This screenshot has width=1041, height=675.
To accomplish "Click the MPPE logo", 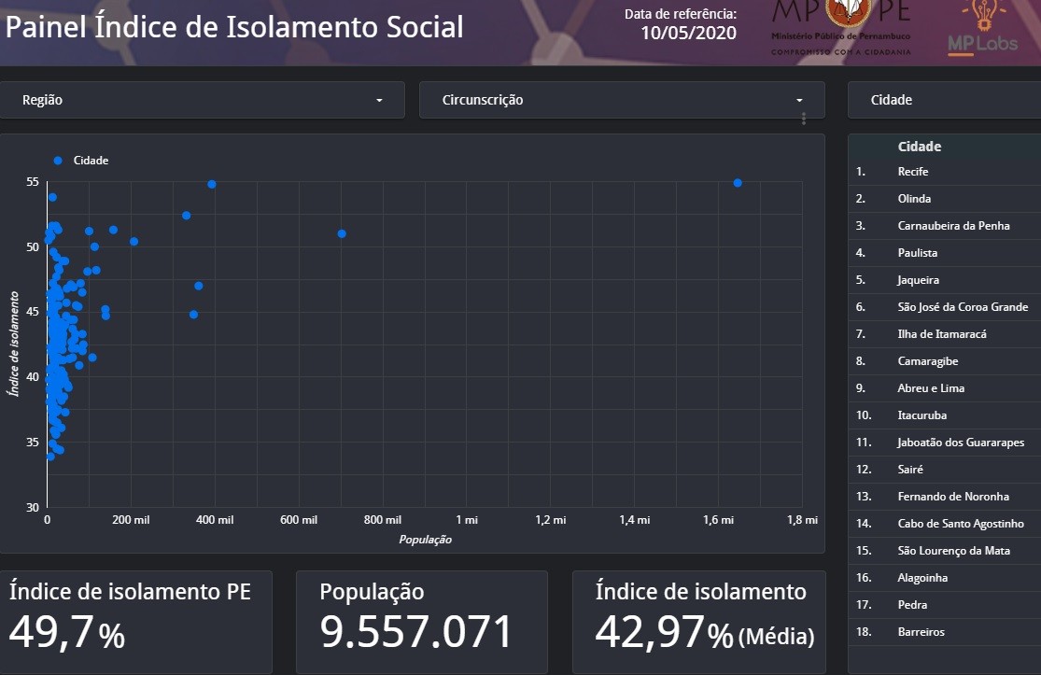I will (840, 28).
